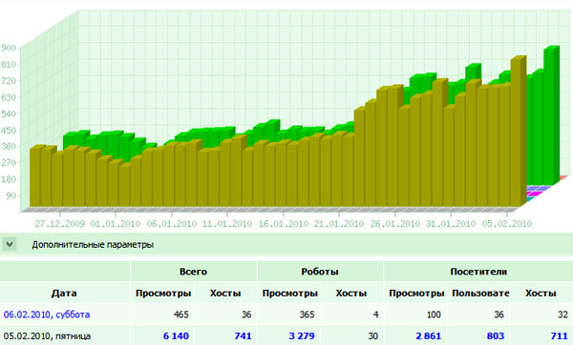Click the Просмотры header under Роботы
The height and width of the screenshot is (345, 573).
[289, 294]
